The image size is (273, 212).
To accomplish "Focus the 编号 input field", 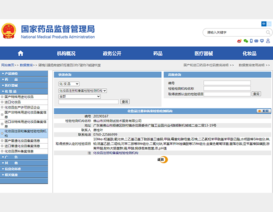I will (x=227, y=83).
